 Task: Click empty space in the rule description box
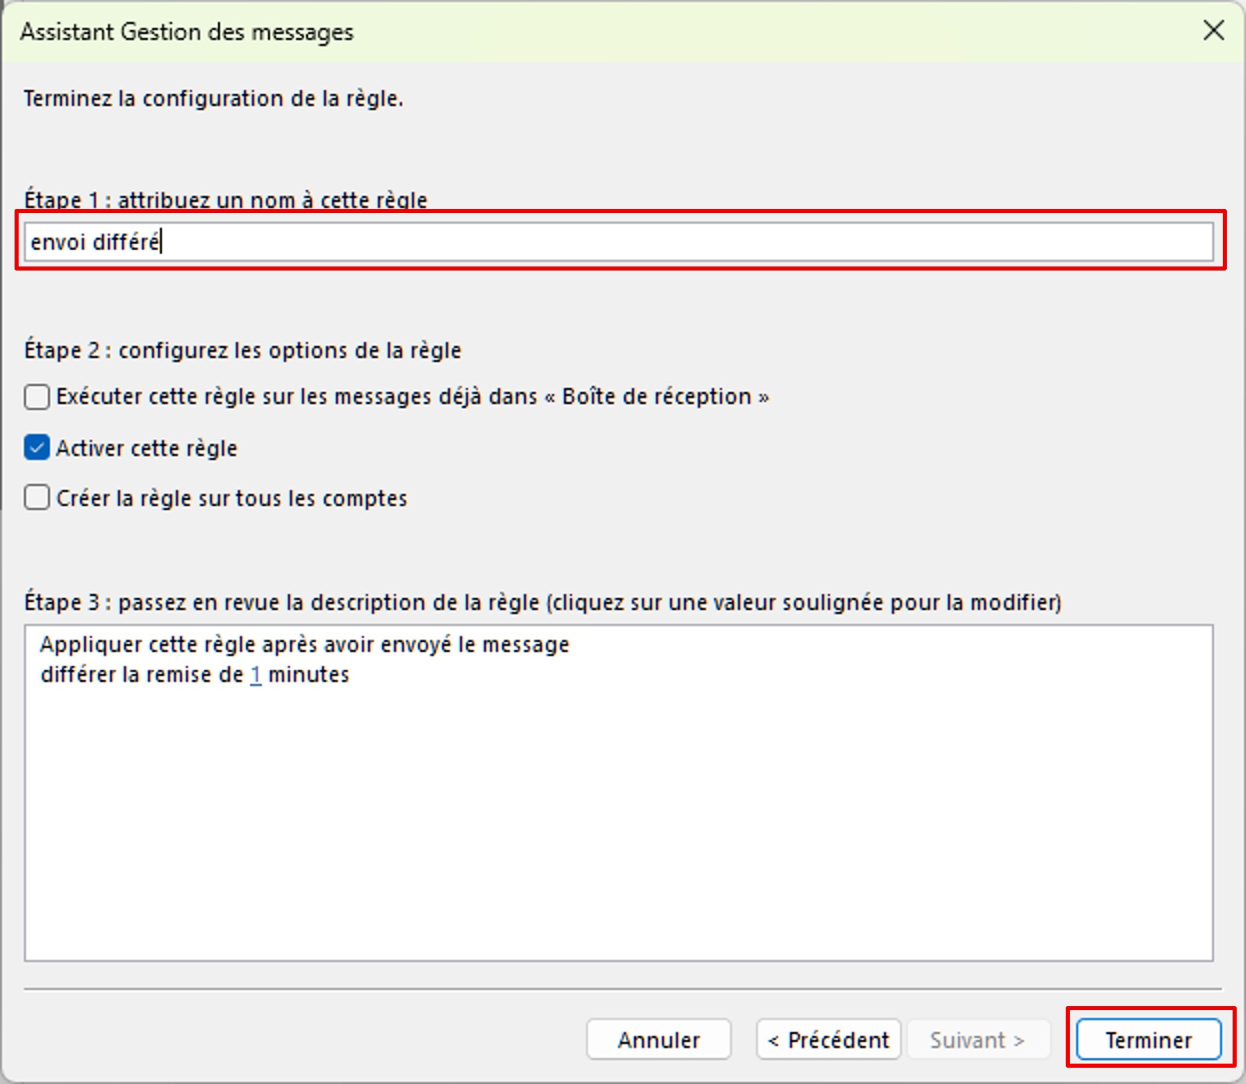click(x=617, y=835)
